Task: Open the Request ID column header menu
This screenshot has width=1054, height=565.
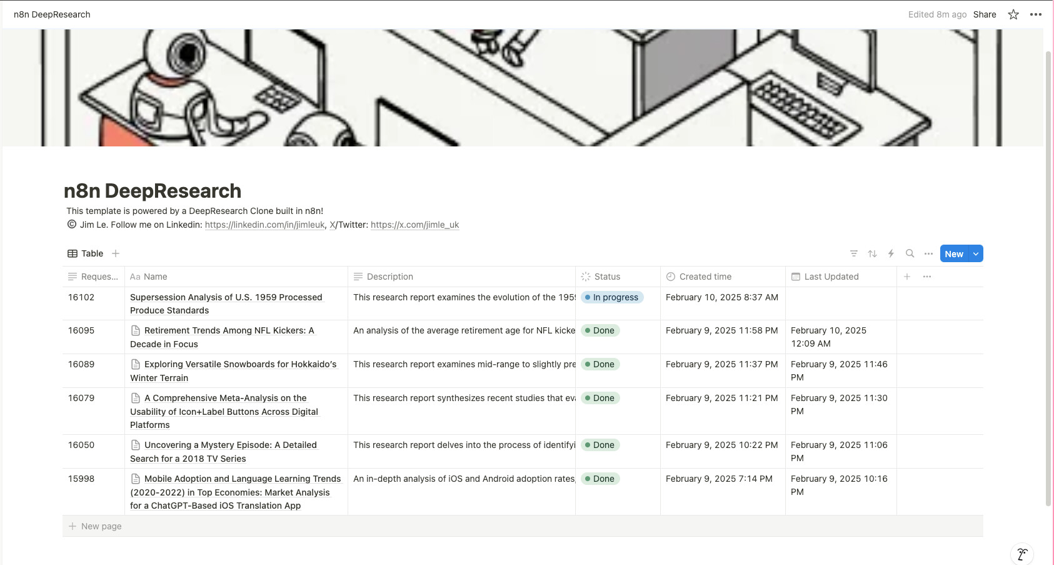Action: [x=93, y=277]
